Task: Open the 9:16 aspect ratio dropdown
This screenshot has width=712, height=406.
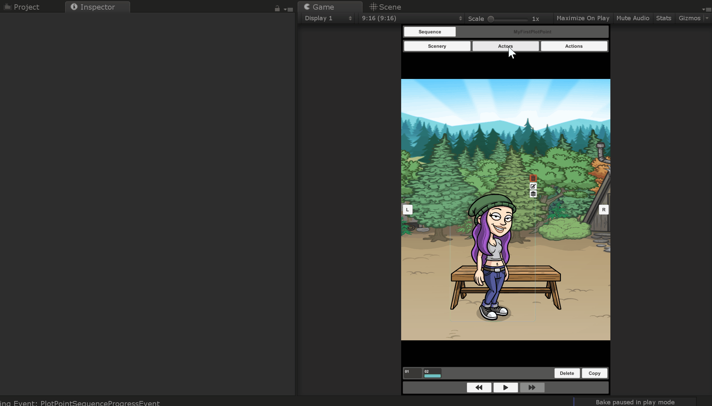Action: (412, 18)
